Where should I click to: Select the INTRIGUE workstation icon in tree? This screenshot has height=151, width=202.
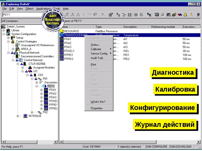pos(25,116)
